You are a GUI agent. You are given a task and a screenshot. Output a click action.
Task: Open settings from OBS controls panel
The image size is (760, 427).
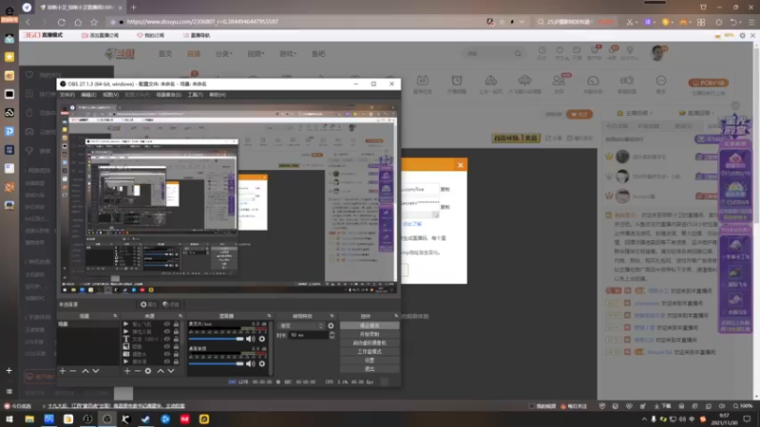pos(370,361)
